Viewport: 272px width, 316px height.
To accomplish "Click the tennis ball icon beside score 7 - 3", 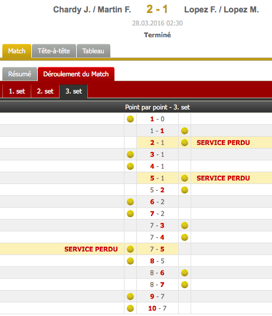I will pyautogui.click(x=185, y=225).
